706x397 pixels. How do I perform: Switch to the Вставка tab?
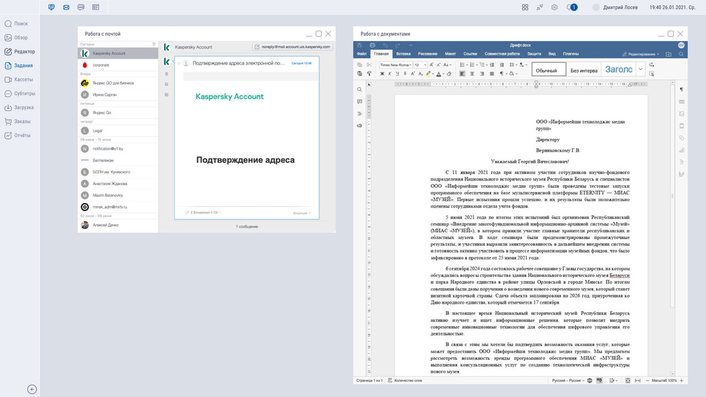[x=403, y=54]
